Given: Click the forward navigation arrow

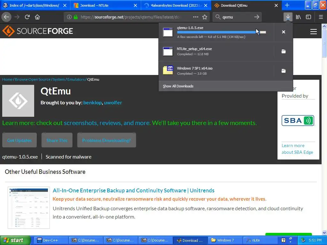Looking at the screenshot, I should (17, 17).
